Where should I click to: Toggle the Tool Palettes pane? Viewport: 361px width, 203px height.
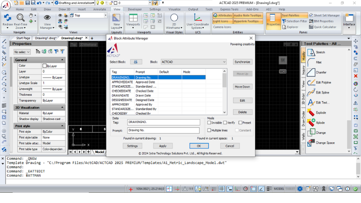[x=294, y=15]
